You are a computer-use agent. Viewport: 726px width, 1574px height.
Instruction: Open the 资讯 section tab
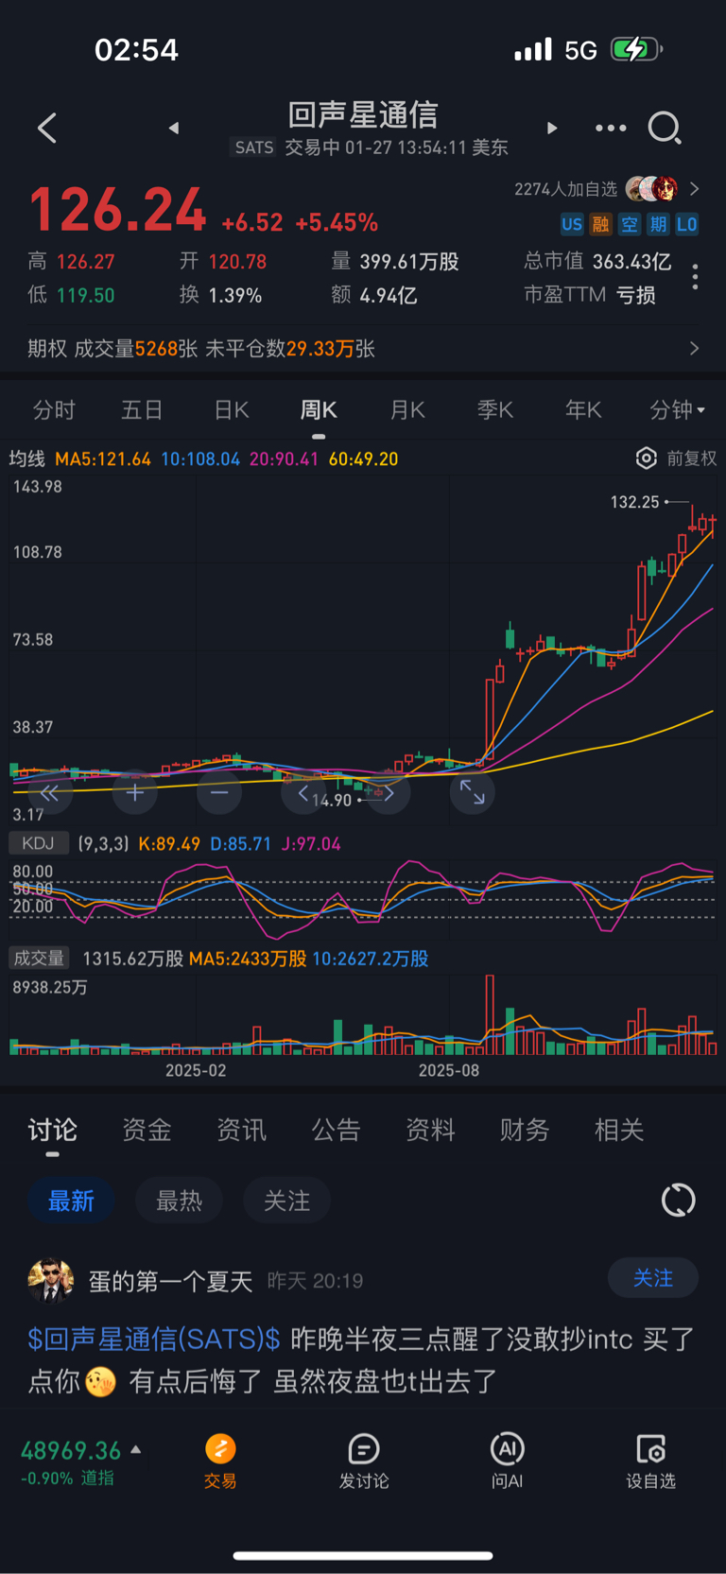pos(241,1130)
